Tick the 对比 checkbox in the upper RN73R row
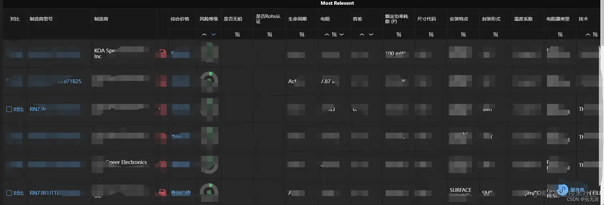This screenshot has width=604, height=205. (x=9, y=109)
